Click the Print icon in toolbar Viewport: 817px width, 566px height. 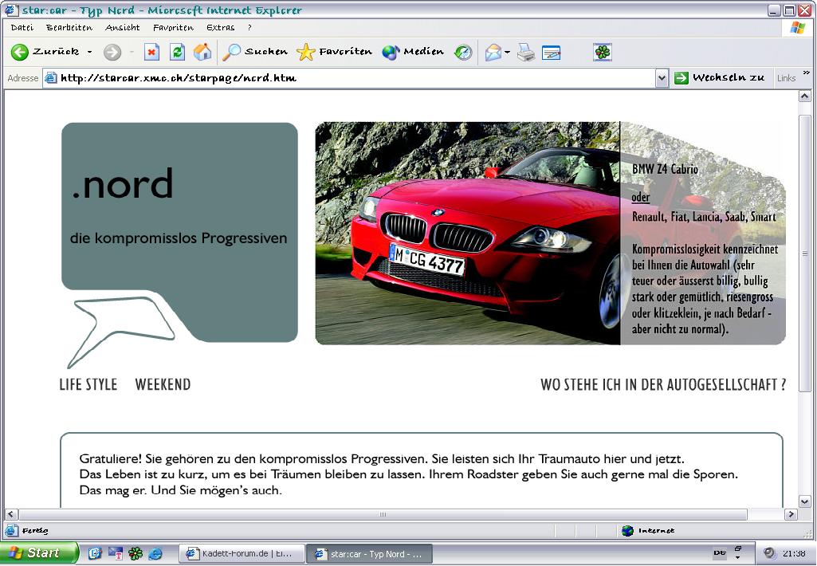525,53
